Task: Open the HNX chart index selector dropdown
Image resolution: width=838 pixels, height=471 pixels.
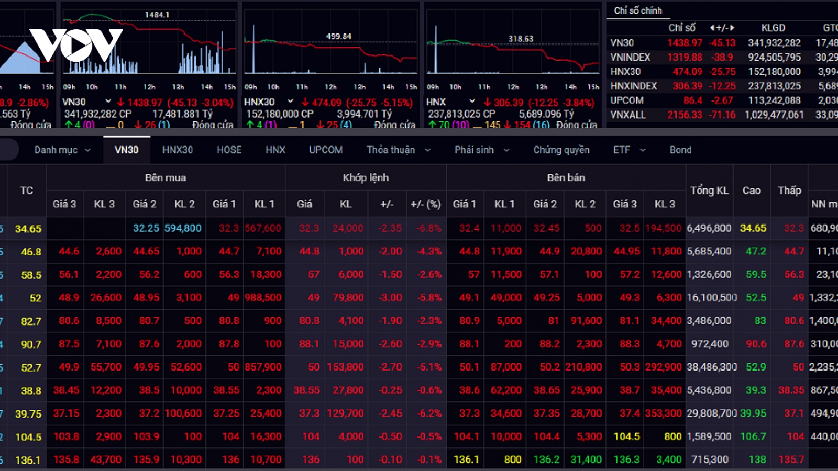Action: coord(472,101)
